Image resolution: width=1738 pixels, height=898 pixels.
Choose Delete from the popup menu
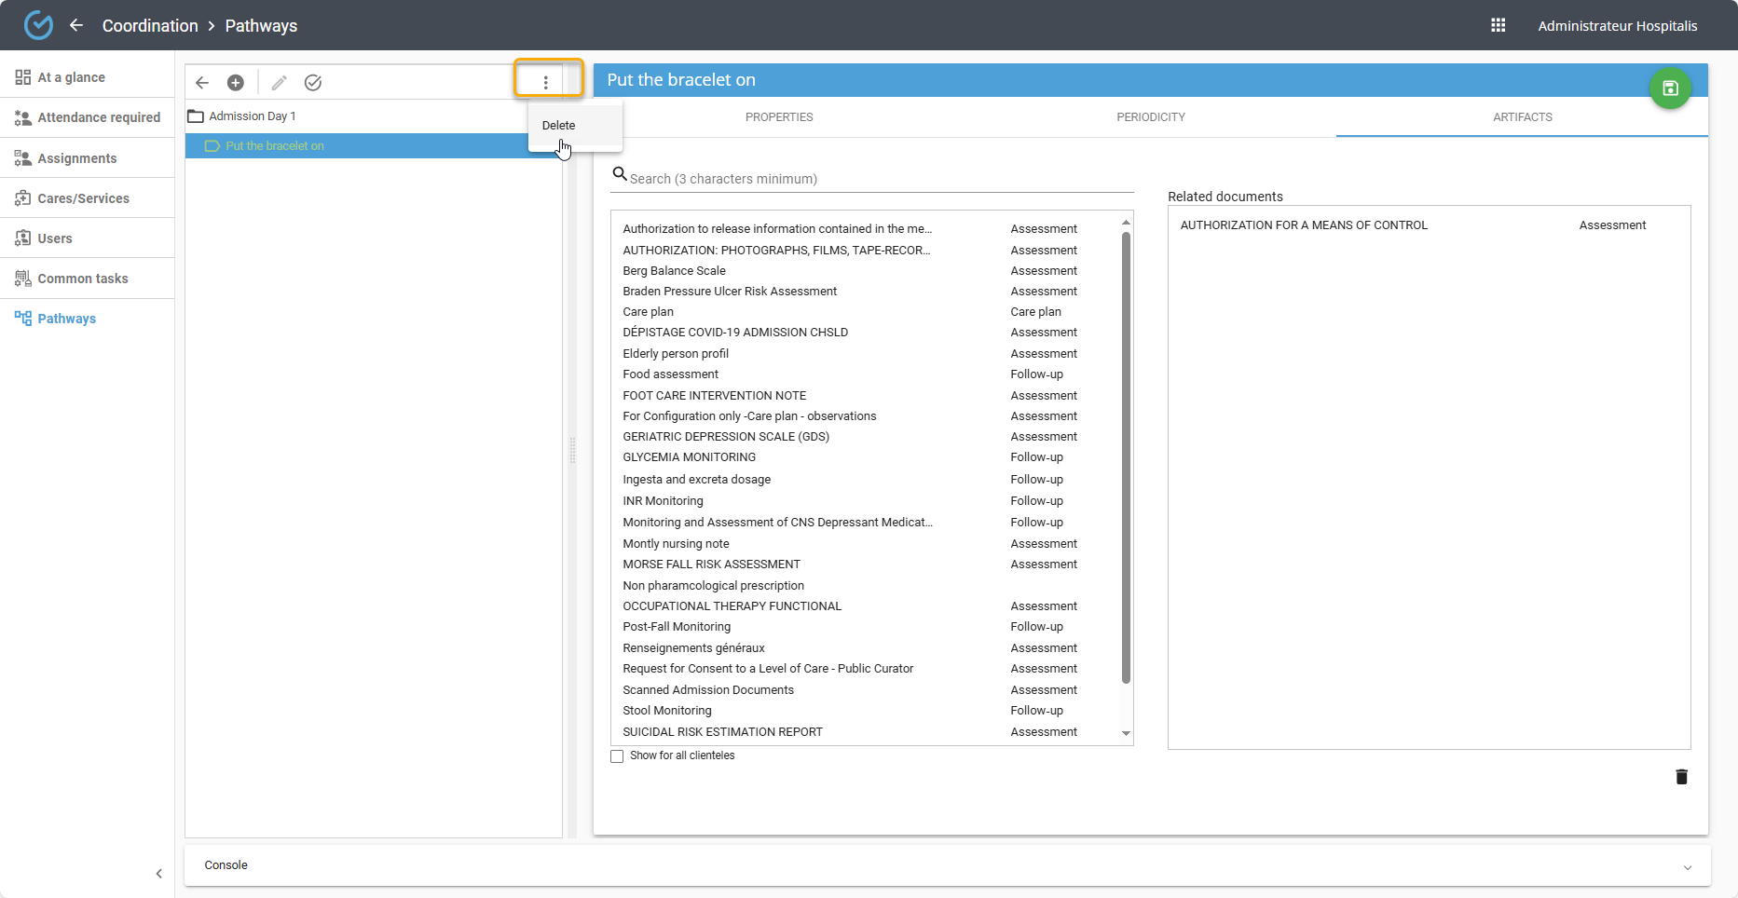pos(559,126)
